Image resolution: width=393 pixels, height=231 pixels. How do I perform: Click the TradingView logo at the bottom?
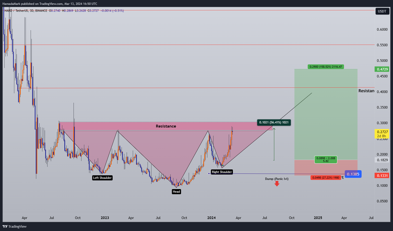tap(14, 226)
